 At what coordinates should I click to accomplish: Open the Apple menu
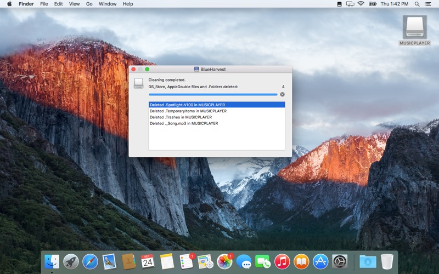pyautogui.click(x=9, y=4)
